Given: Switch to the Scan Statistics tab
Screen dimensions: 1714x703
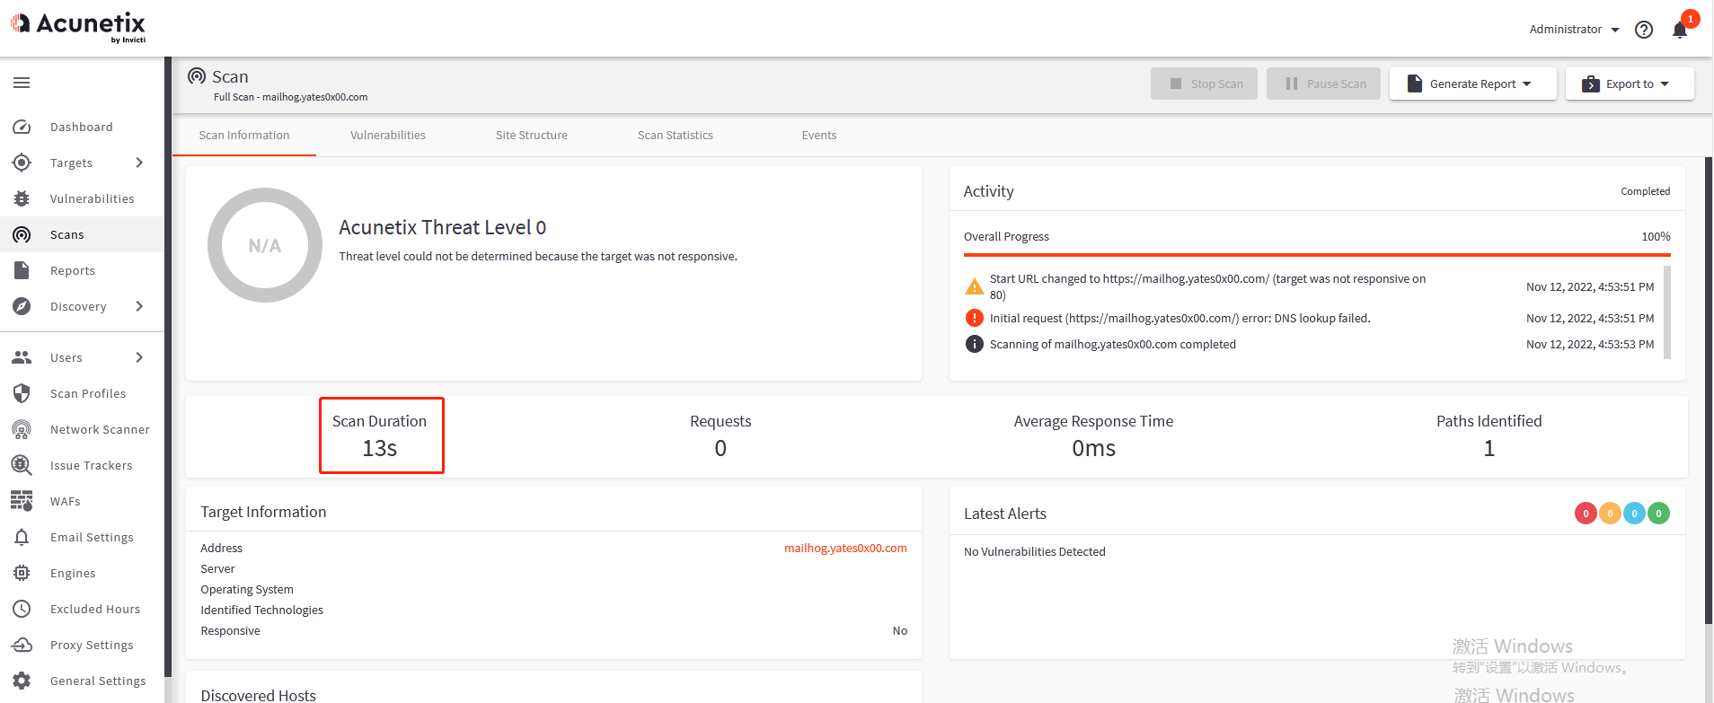Looking at the screenshot, I should [675, 136].
